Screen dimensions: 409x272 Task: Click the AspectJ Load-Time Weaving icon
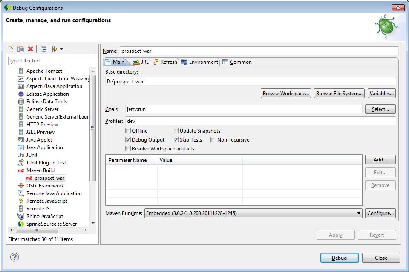[21, 79]
